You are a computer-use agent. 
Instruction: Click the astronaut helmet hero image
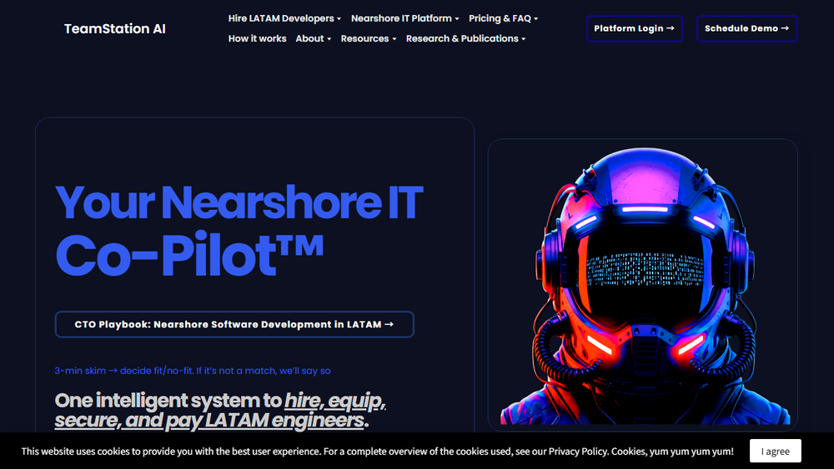[642, 285]
